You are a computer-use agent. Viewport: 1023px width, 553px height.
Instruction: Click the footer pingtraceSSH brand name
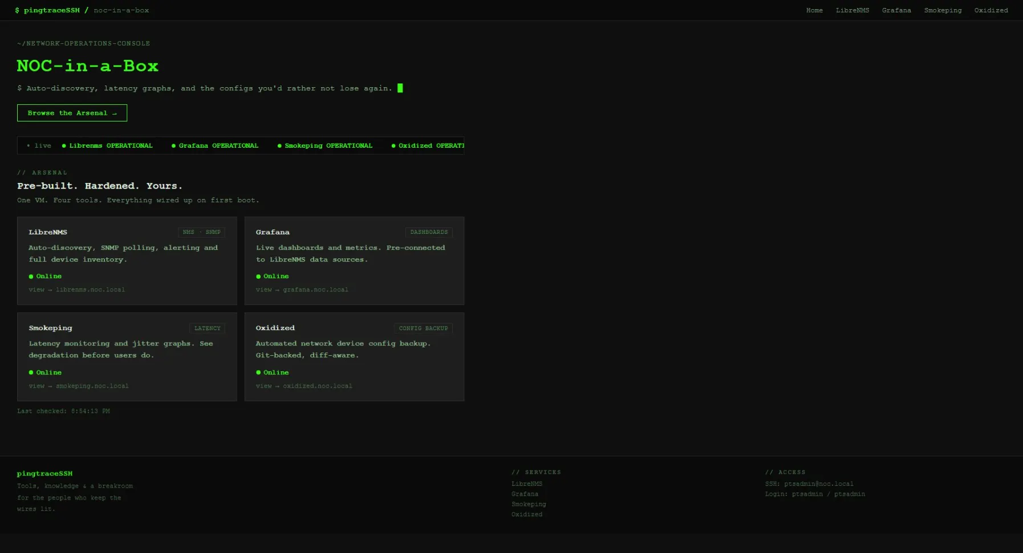[x=44, y=473]
